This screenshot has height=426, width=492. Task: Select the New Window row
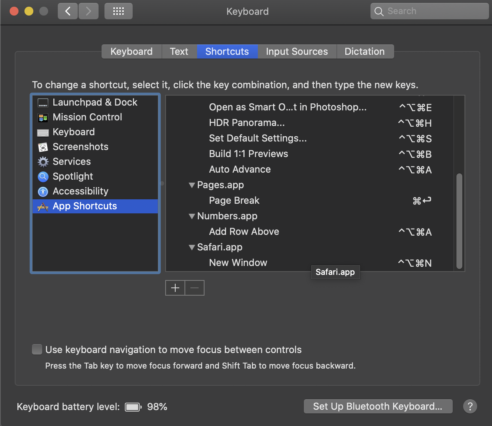310,263
